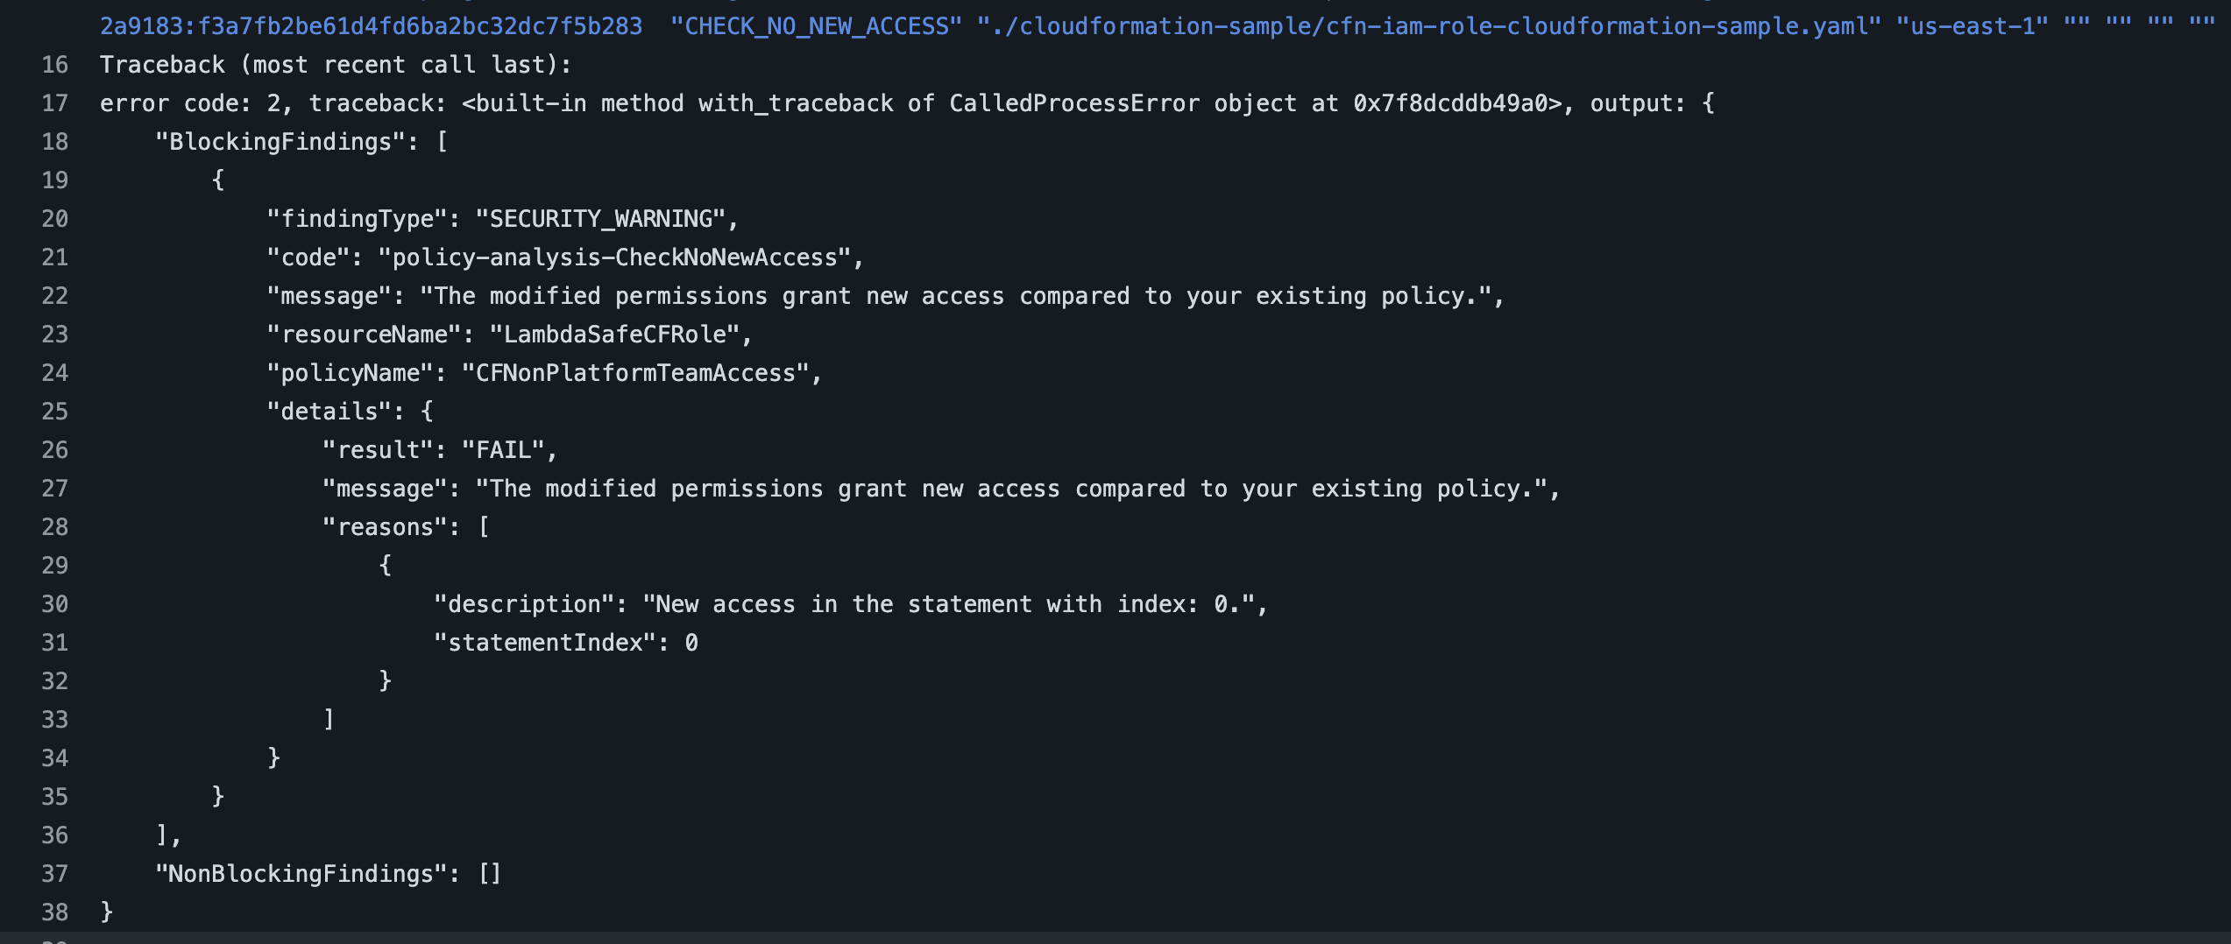Select the "result": "FAIL" log line
This screenshot has width=2231, height=944.
pyautogui.click(x=440, y=450)
